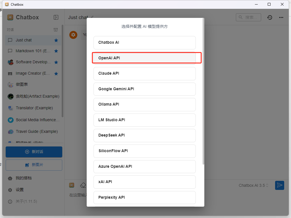Image resolution: width=291 pixels, height=218 pixels.
Task: Open the conversation history clock icon
Action: coord(270,17)
